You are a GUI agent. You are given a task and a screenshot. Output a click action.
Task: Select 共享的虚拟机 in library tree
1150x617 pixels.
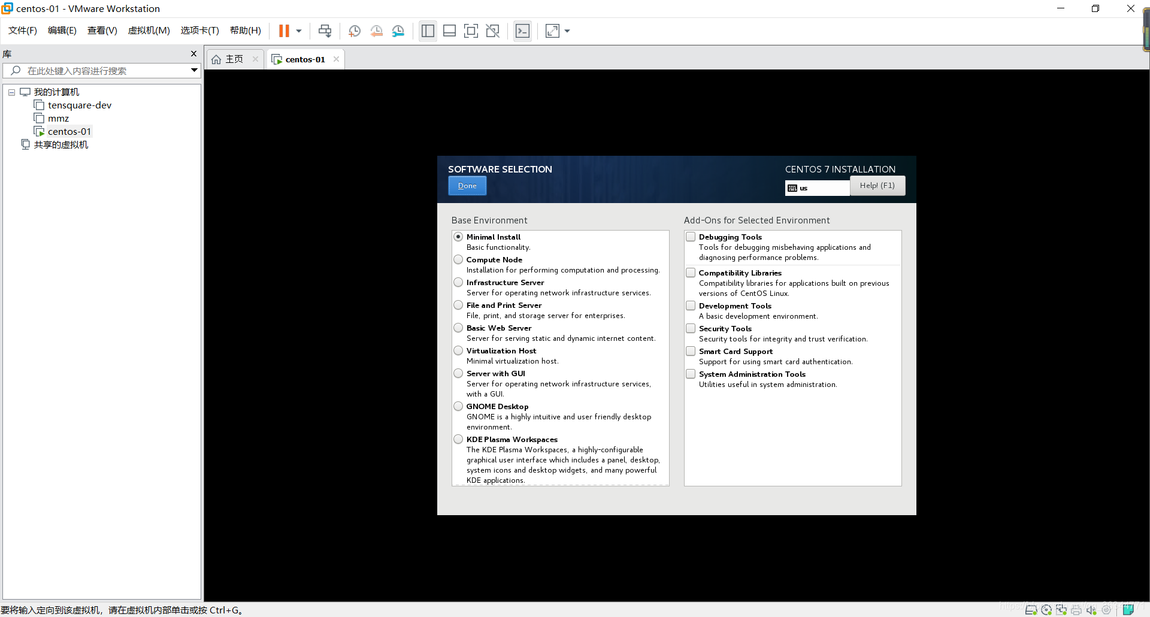(61, 145)
